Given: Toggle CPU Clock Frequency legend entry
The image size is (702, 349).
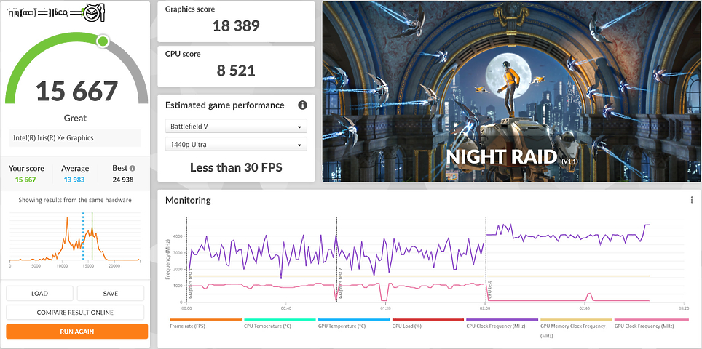Looking at the screenshot, I should click(502, 324).
